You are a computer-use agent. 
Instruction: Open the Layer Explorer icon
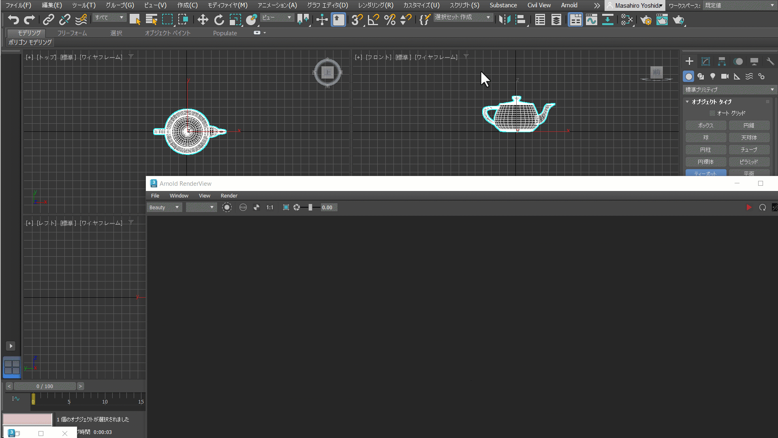[556, 19]
